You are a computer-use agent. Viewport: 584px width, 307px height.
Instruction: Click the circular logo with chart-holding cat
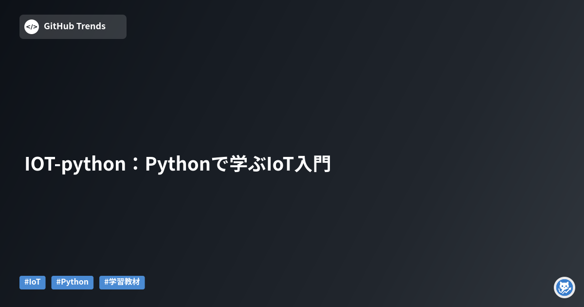click(565, 288)
